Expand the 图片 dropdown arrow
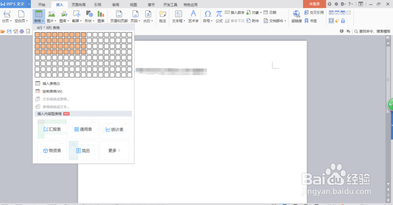The width and height of the screenshot is (393, 205). pyautogui.click(x=55, y=21)
